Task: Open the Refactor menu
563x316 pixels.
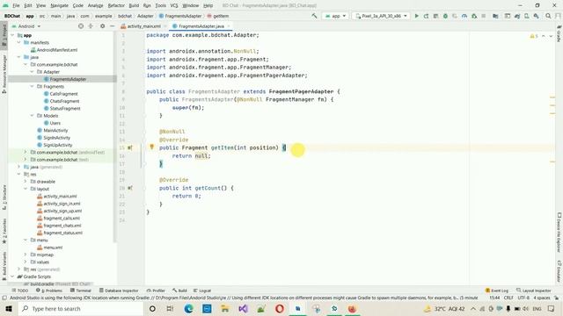Action: click(x=116, y=5)
